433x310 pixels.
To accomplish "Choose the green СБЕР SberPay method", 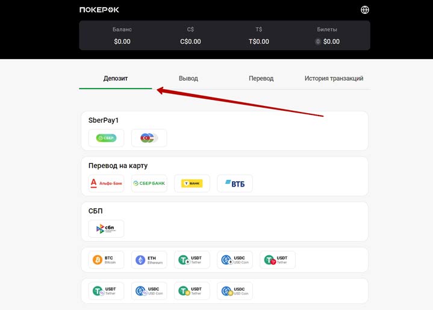I will pyautogui.click(x=107, y=138).
